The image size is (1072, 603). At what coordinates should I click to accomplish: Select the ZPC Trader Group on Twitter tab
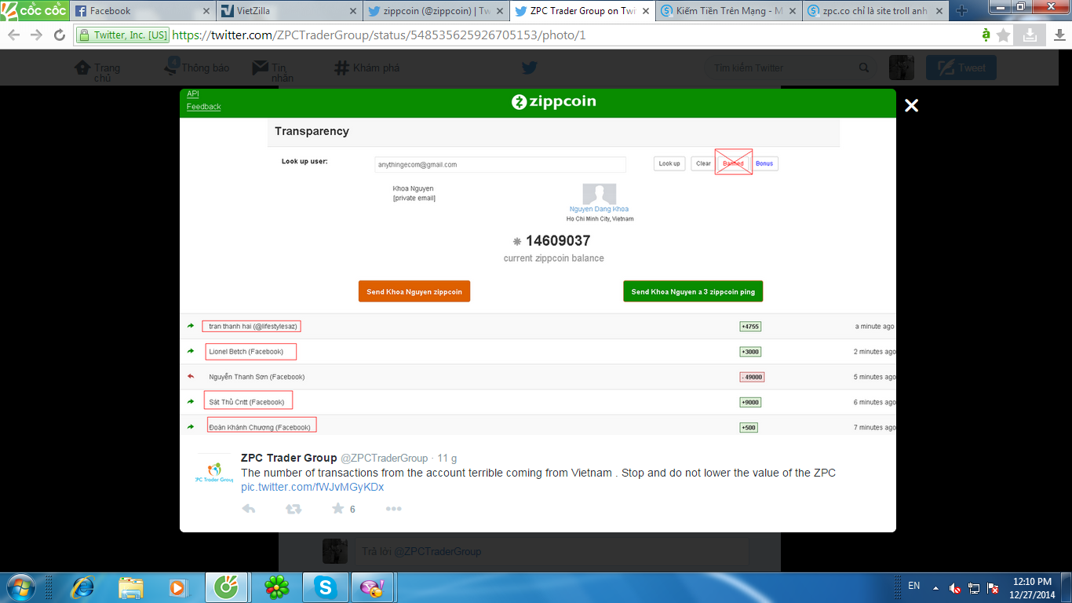(582, 11)
